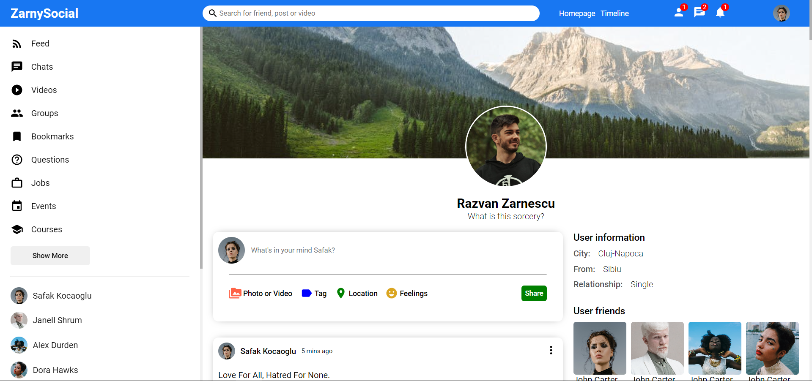This screenshot has width=812, height=381.
Task: Add a Location to your post
Action: click(357, 293)
